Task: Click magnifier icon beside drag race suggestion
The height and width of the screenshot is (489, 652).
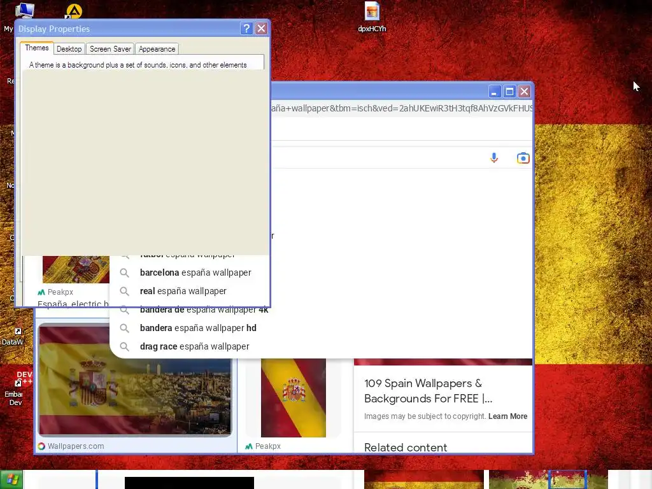Action: (x=124, y=346)
